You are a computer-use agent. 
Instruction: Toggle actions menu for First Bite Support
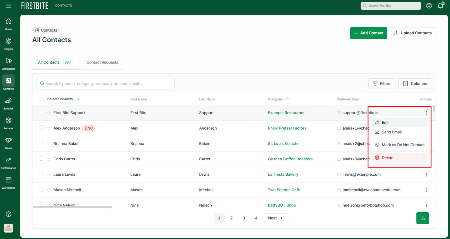pos(427,113)
